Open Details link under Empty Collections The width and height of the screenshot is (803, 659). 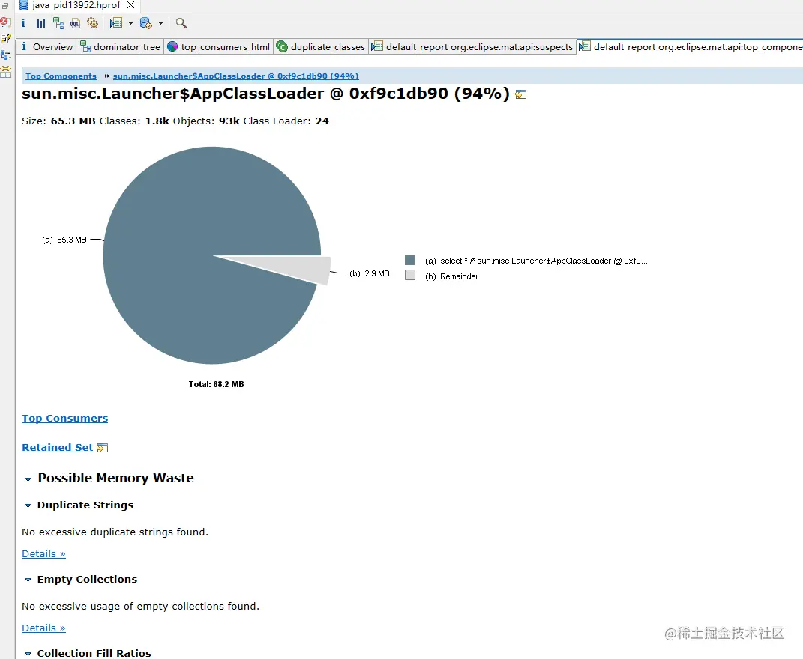43,628
